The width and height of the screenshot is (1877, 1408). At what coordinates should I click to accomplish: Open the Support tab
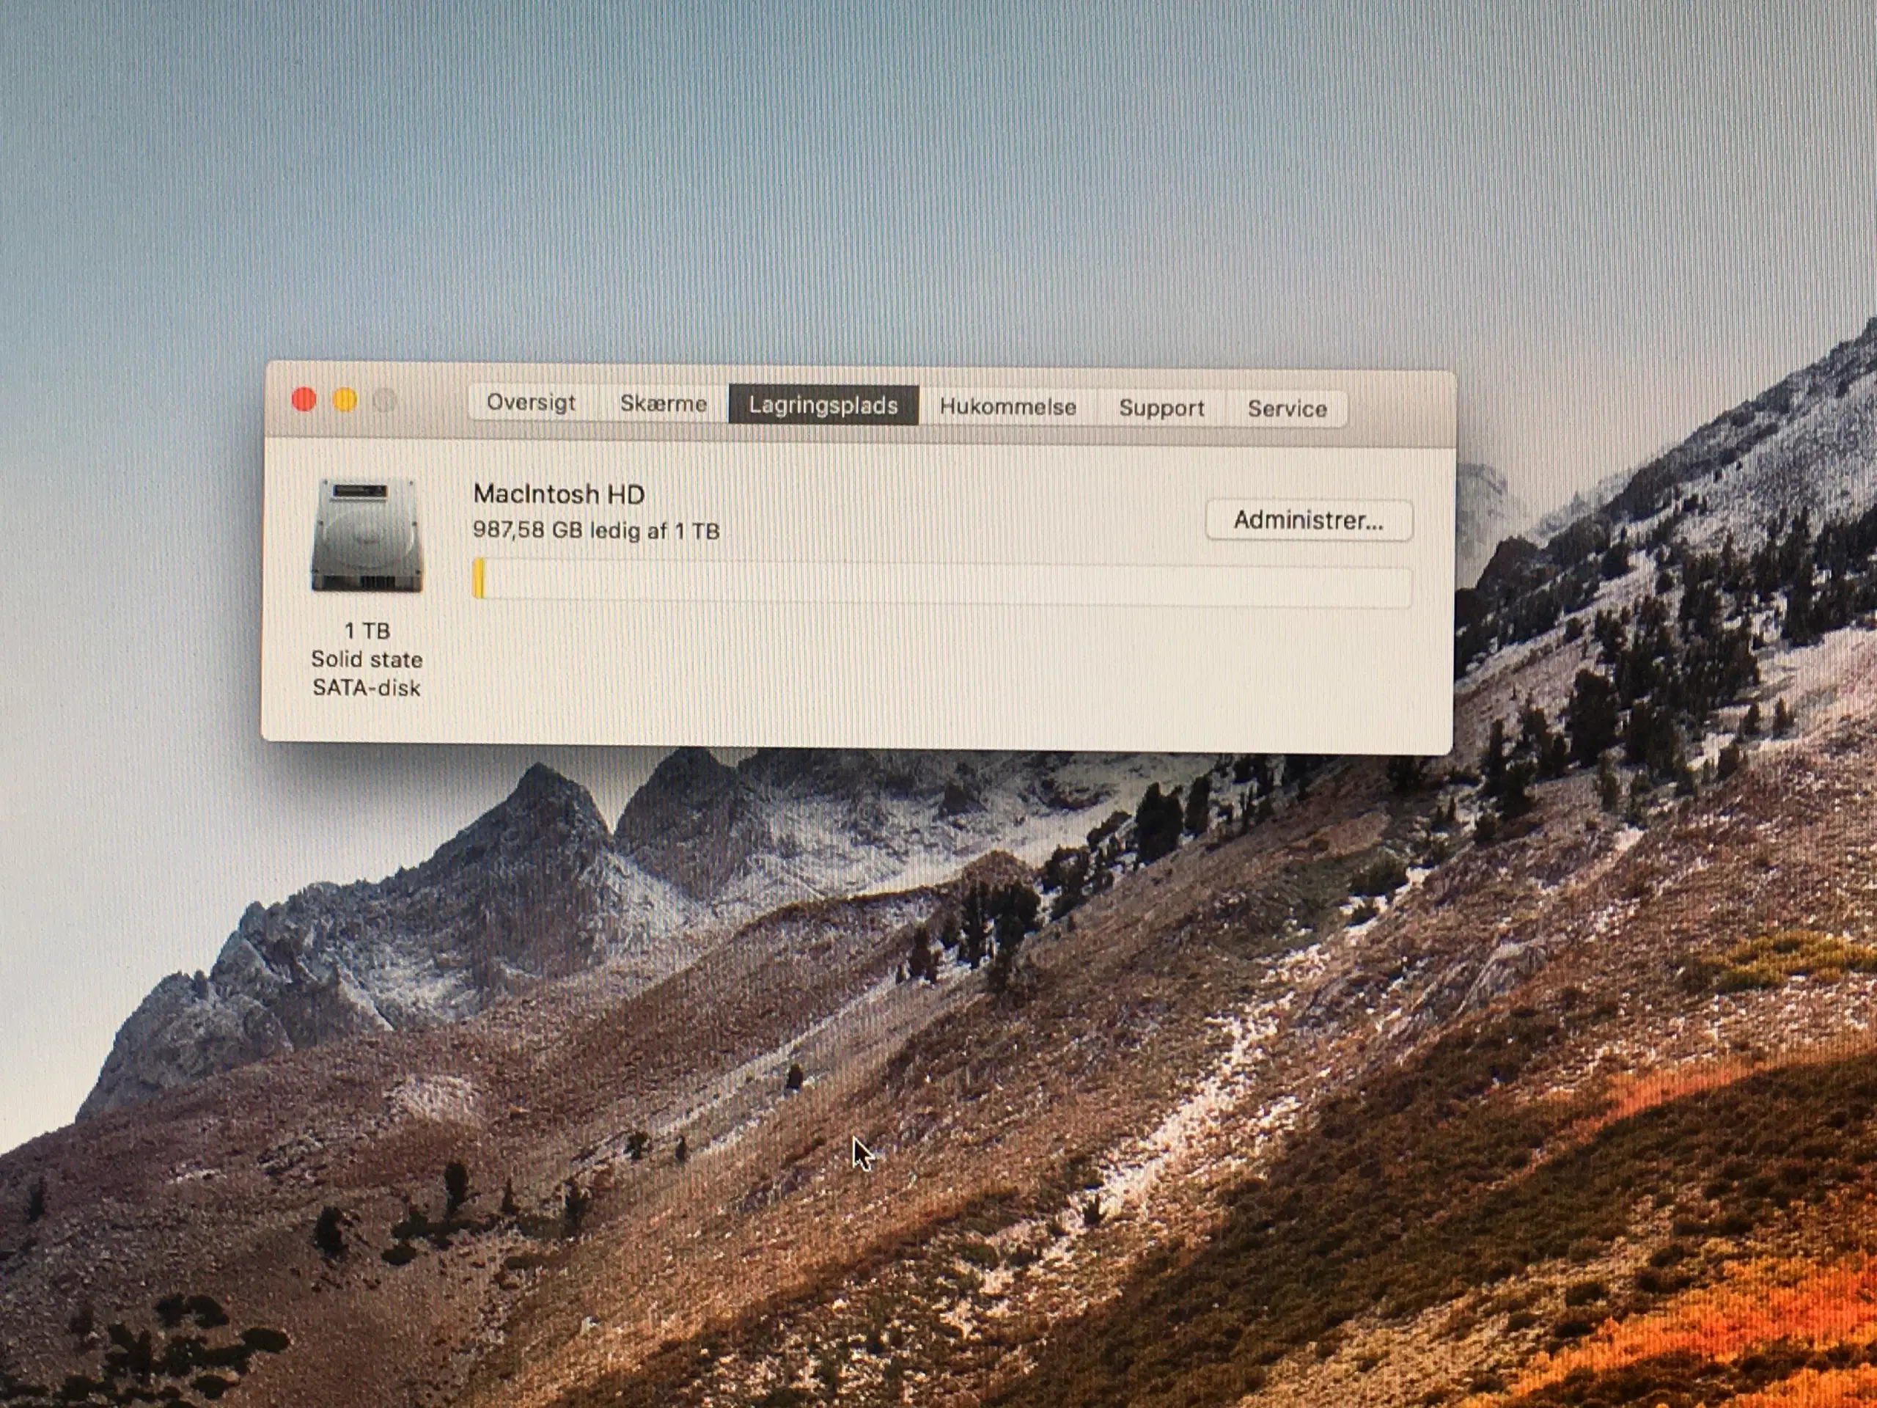[x=1161, y=408]
